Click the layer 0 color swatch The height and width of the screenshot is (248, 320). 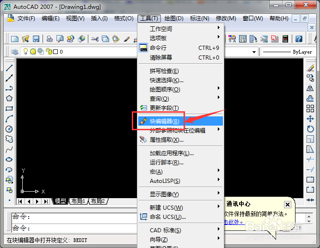[x=55, y=52]
